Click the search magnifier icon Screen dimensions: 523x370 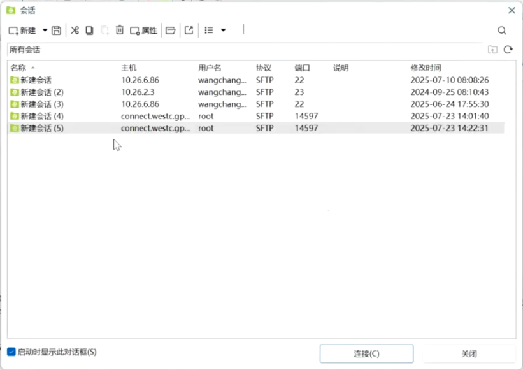pos(502,31)
